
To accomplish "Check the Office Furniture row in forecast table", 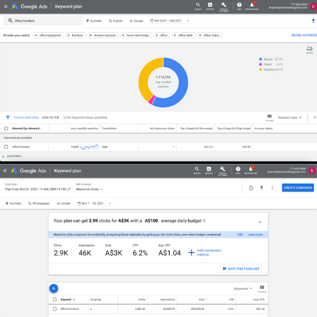I will 54,309.
